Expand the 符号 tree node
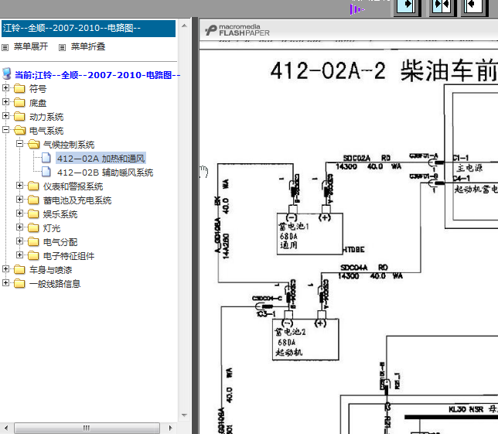Screen dimensions: 498x434 coord(5,87)
